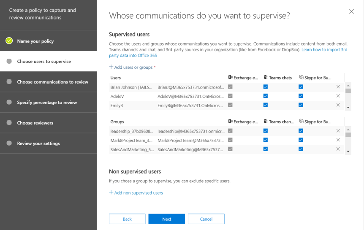Remove Brian Johnson from supervised users
Screen dimensions: 364x230
tap(338, 87)
